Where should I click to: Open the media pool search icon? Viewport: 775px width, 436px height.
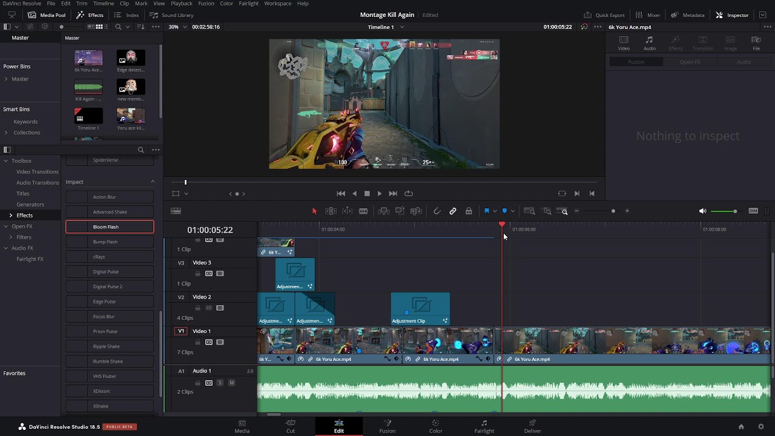(118, 27)
